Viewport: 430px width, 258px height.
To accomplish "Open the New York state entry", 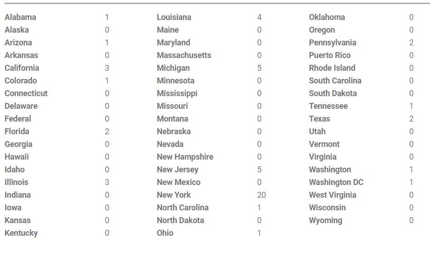I will point(174,195).
